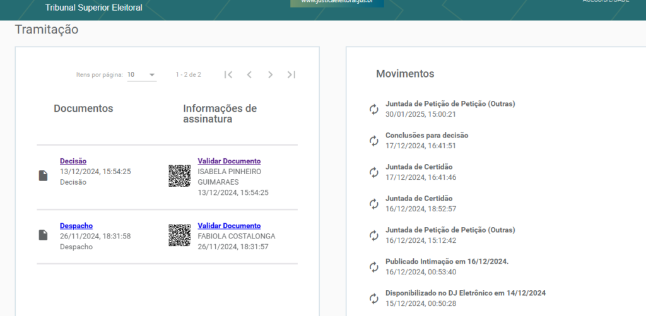Click the icon beside Juntada de Certidão 16/12/2024

point(373,204)
